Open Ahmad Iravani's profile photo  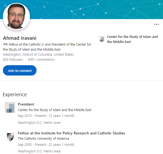[16, 16]
